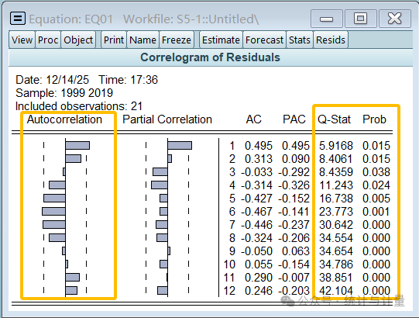Open the equation window system menu icon
Screen dimensions: 419x318
point(18,19)
